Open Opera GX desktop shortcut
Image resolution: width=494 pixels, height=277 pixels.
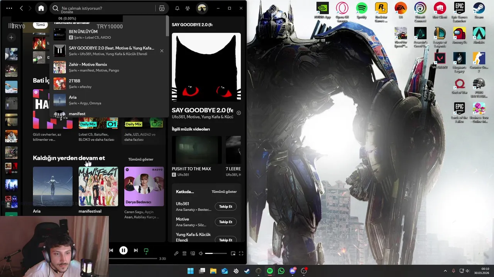[342, 12]
